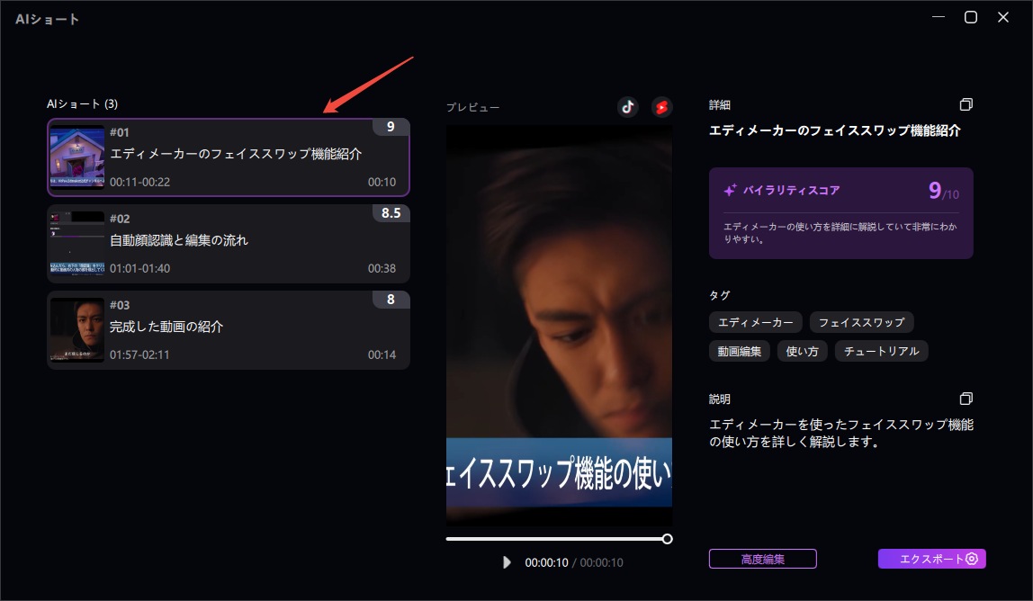Click the time range 01:01-01:40

click(x=139, y=268)
